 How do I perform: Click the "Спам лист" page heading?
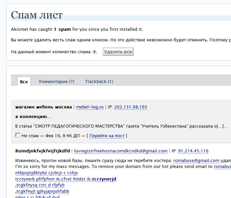pyautogui.click(x=37, y=15)
